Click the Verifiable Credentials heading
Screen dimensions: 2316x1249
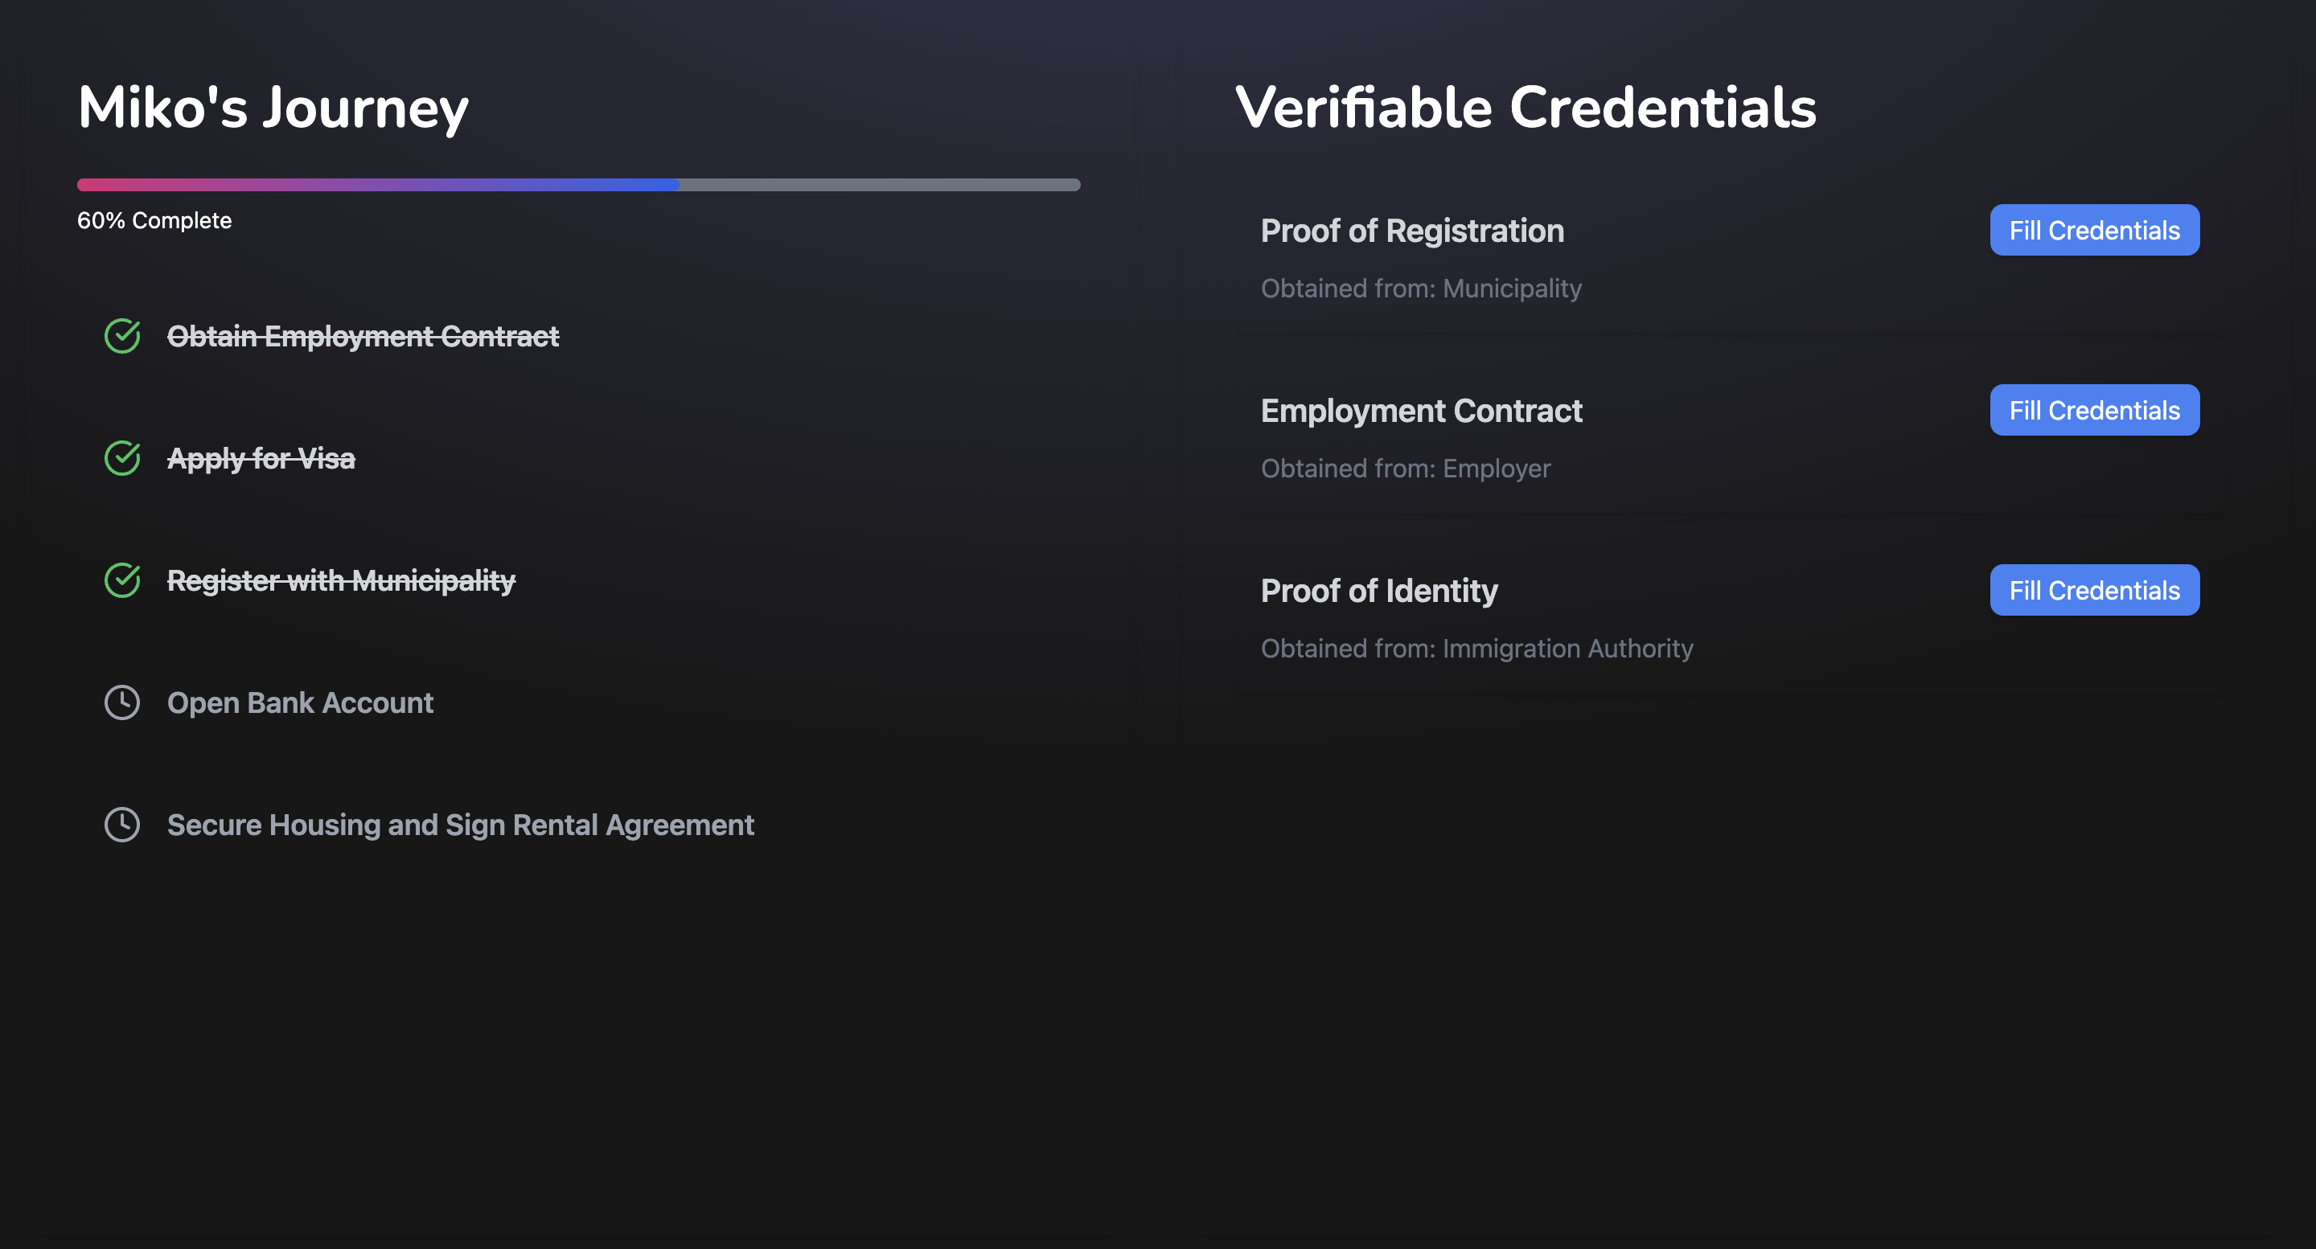click(1525, 108)
